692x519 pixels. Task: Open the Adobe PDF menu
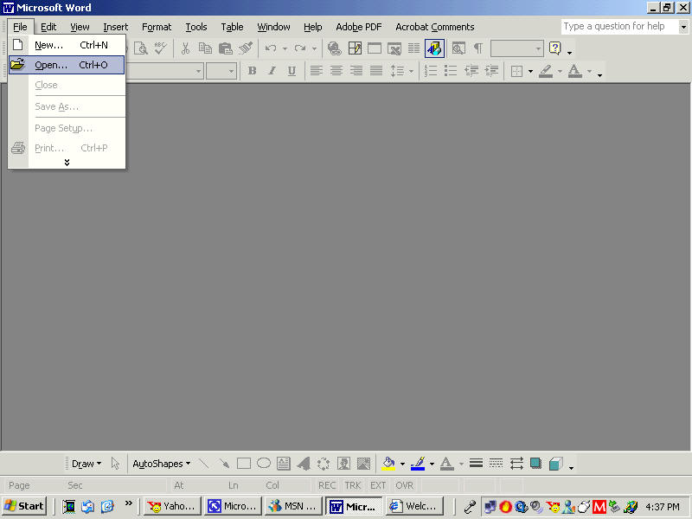pyautogui.click(x=358, y=27)
